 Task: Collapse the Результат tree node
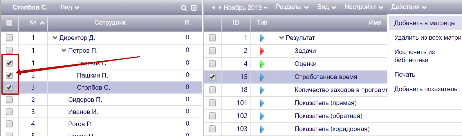pyautogui.click(x=281, y=38)
